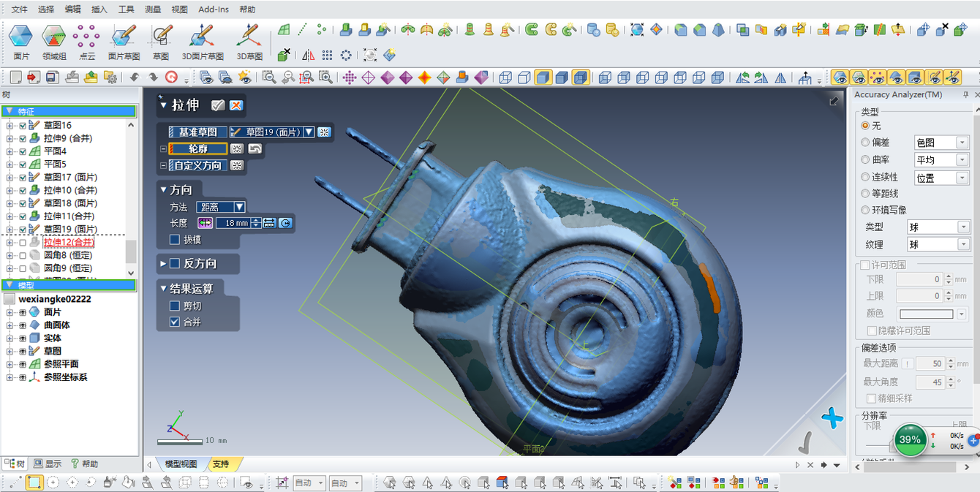Click the mirror tool icon
The image size is (980, 492).
click(309, 55)
